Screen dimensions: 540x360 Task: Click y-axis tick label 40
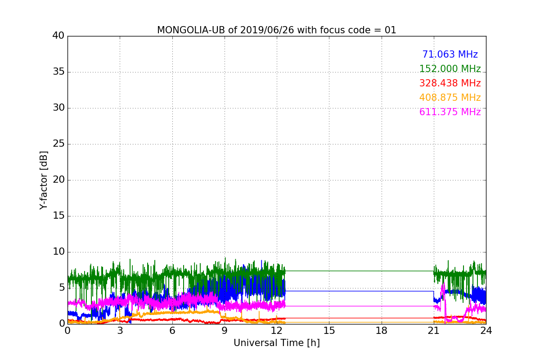click(58, 36)
